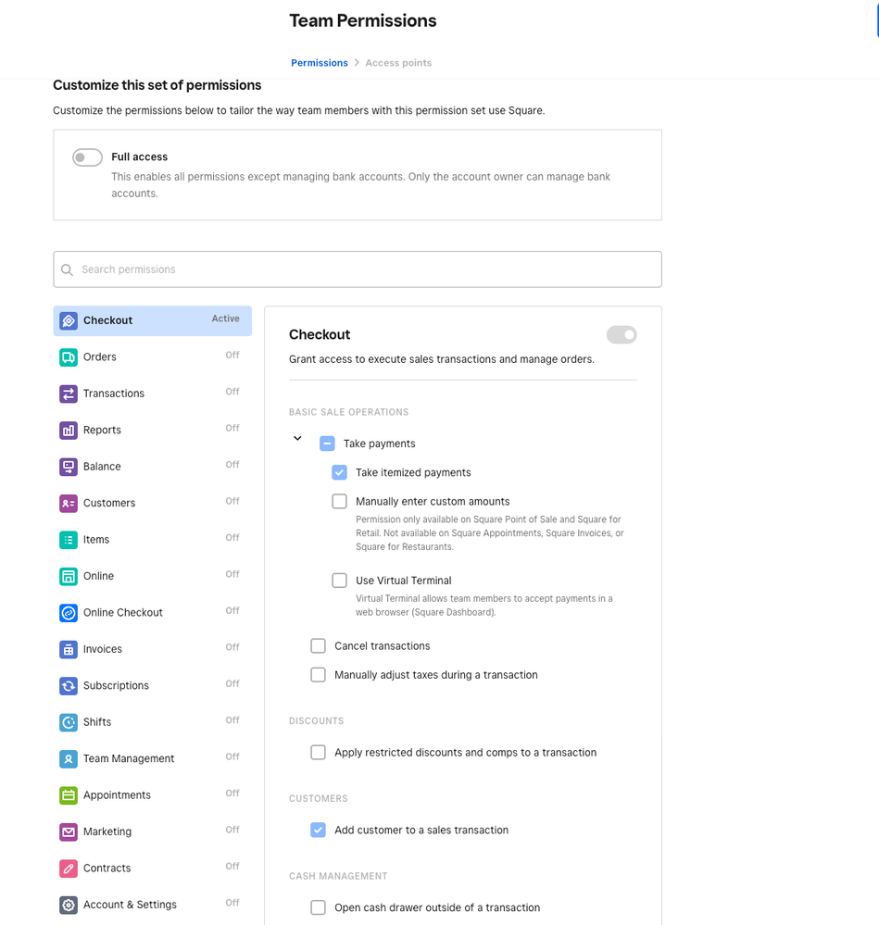The height and width of the screenshot is (925, 879).
Task: Click the Search permissions field
Action: [x=358, y=269]
